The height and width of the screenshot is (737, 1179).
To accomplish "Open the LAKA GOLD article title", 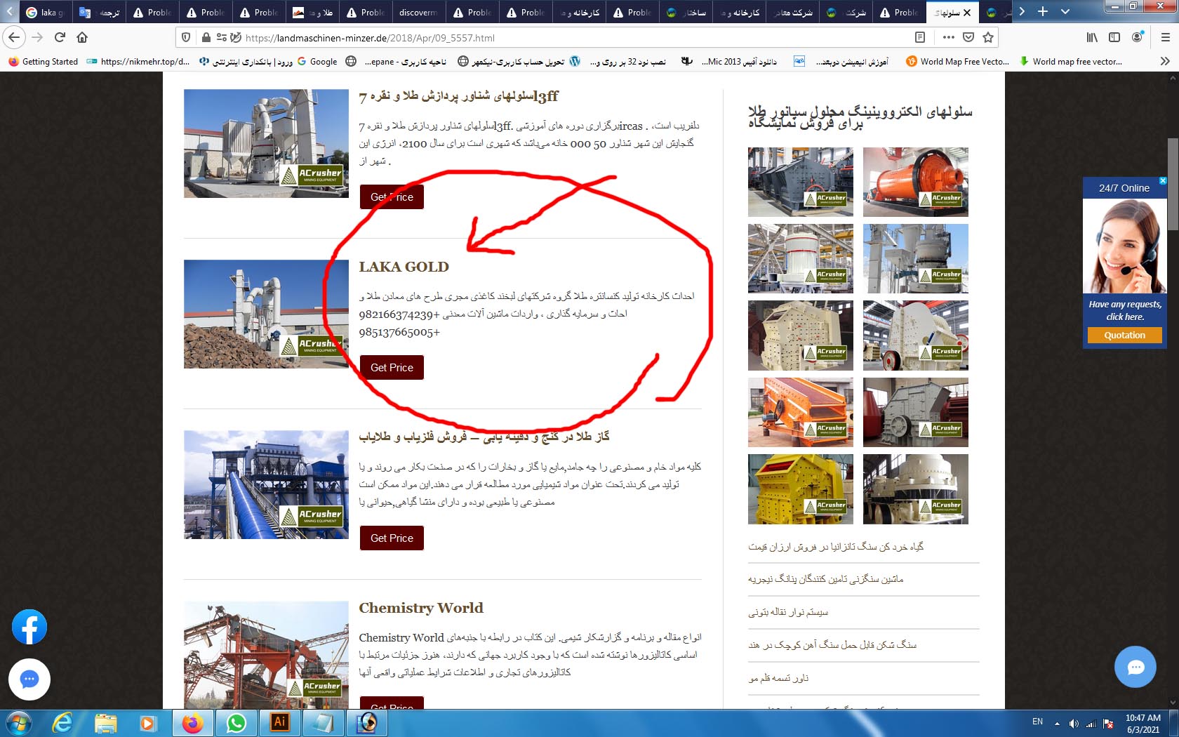I will click(404, 267).
